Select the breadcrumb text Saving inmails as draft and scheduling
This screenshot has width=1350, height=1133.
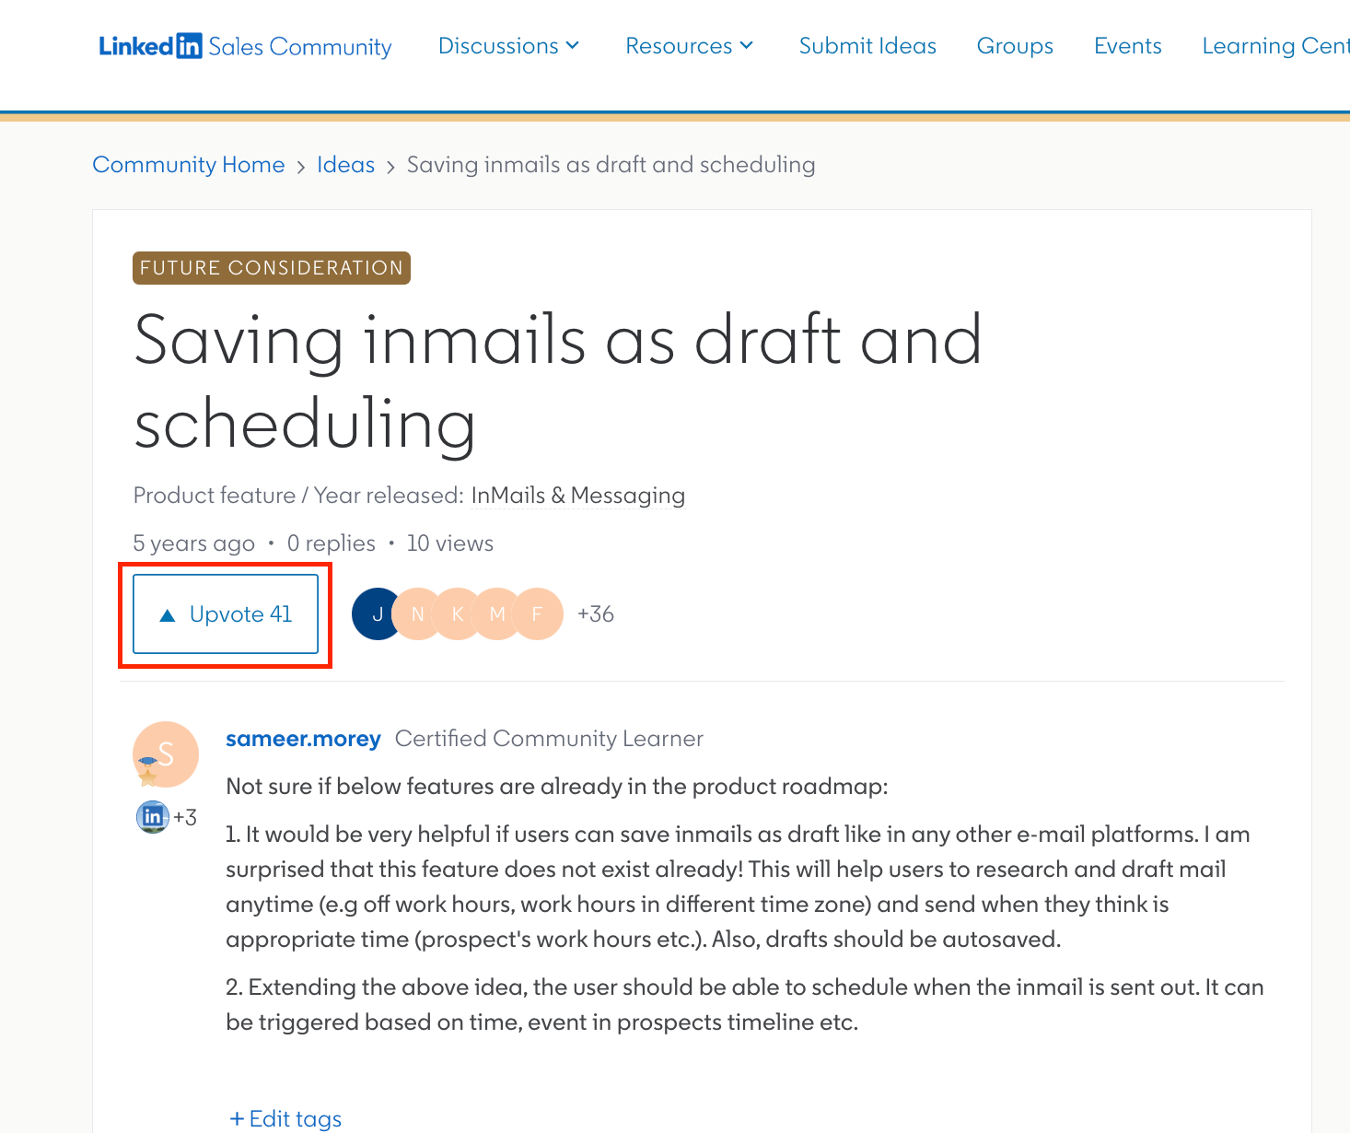pos(611,165)
